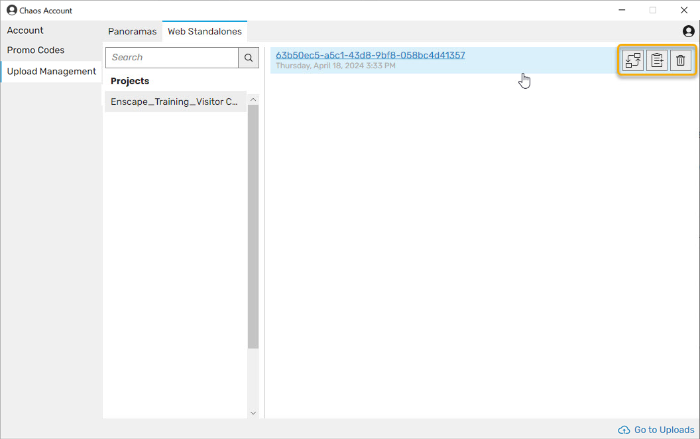Open the Promo Codes section

pos(36,50)
